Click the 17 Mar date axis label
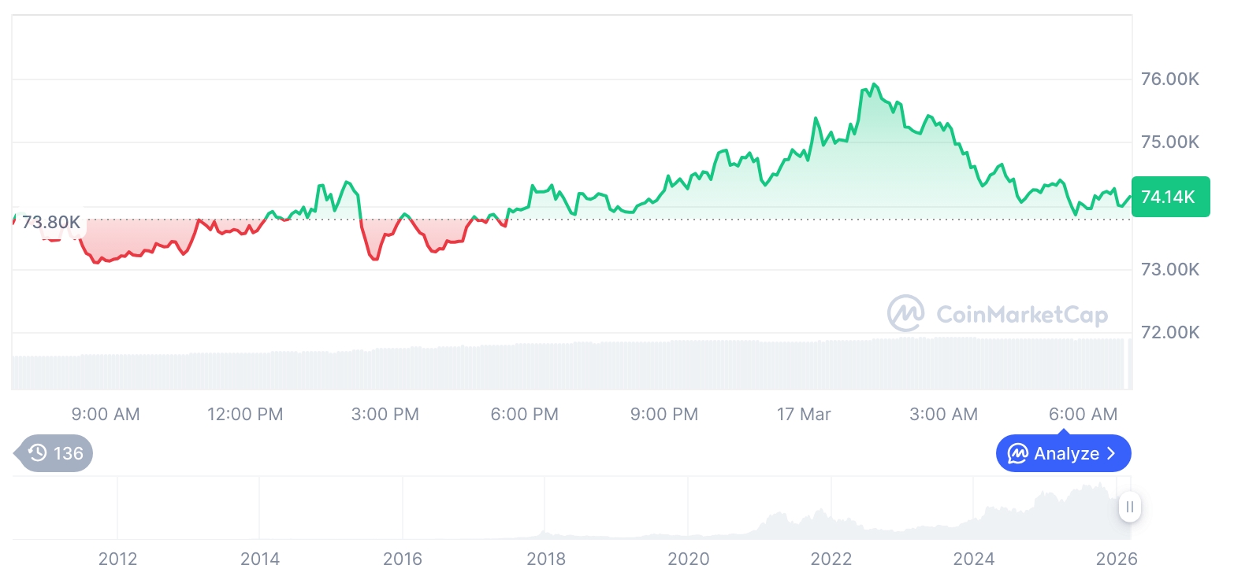 804,414
